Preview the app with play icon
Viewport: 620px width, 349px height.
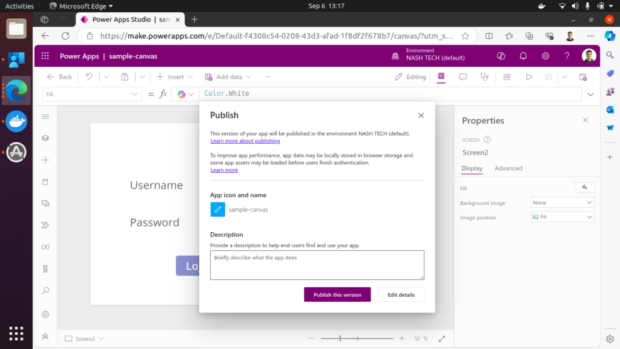pyautogui.click(x=529, y=77)
